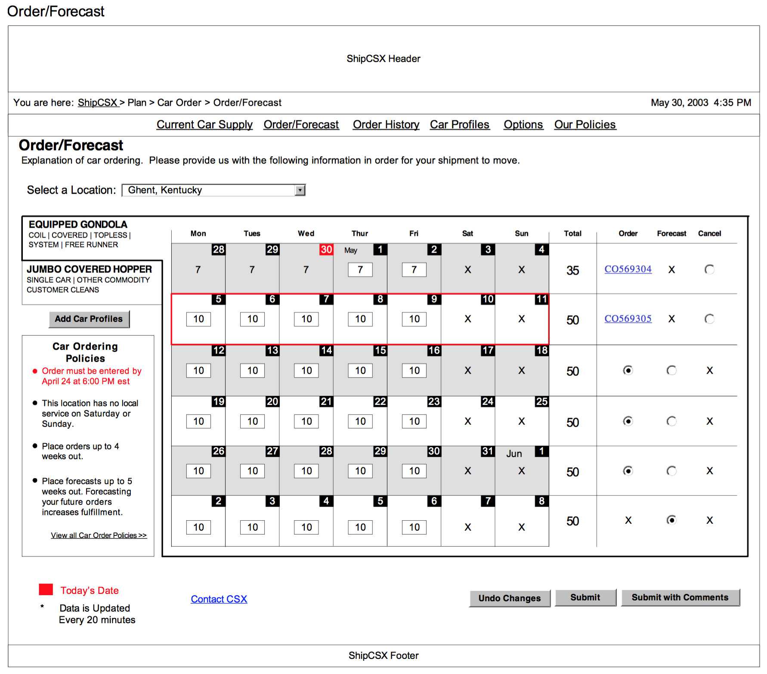
Task: Open the Car Profiles page
Action: tap(460, 125)
